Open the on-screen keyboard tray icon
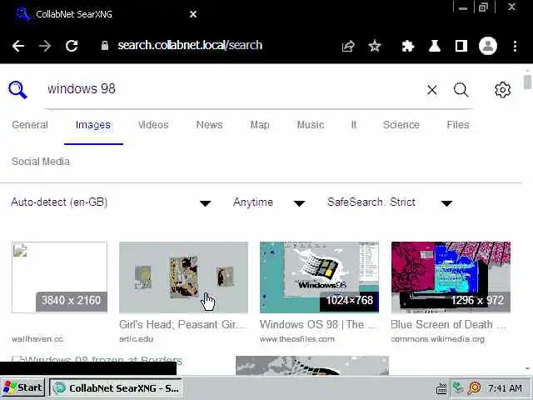 pos(441,388)
